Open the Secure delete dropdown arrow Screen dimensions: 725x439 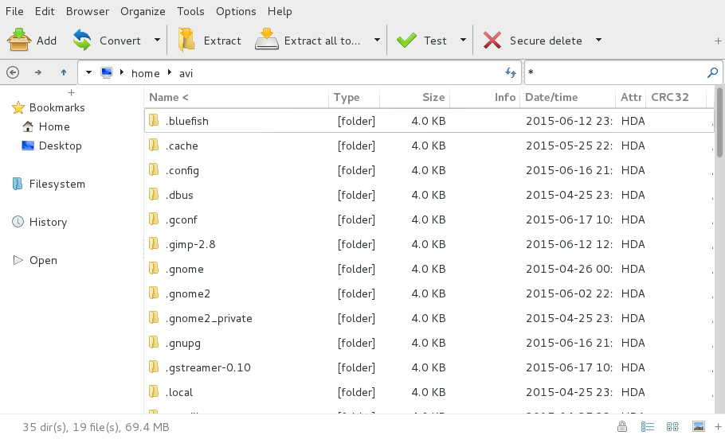coord(598,40)
